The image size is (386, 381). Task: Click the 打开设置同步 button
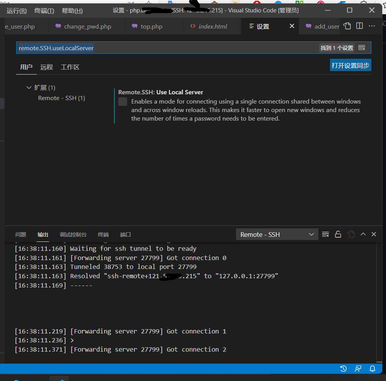pyautogui.click(x=350, y=65)
